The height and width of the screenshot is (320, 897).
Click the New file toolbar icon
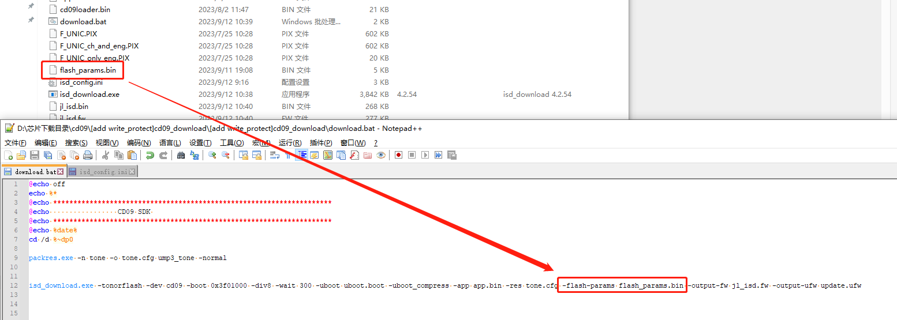pos(8,155)
